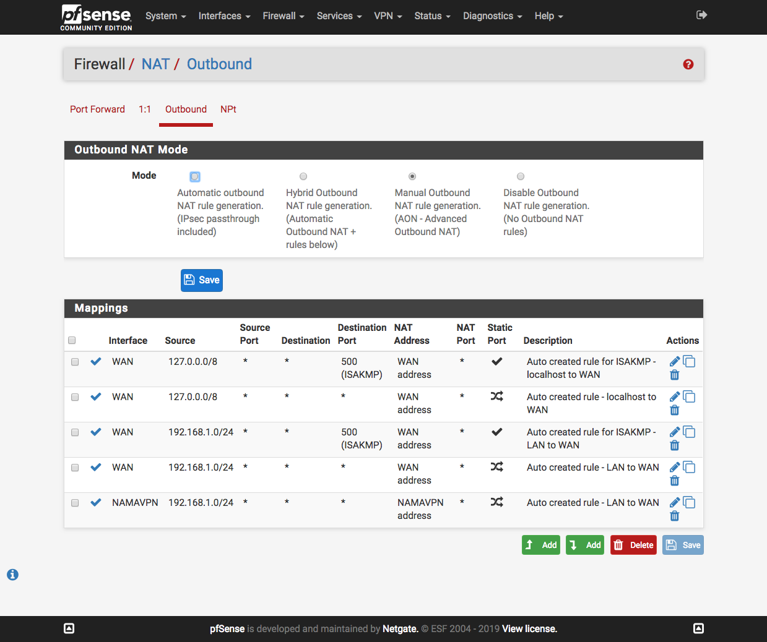Select Disable Outbound NAT mode
The height and width of the screenshot is (642, 767).
(x=521, y=176)
